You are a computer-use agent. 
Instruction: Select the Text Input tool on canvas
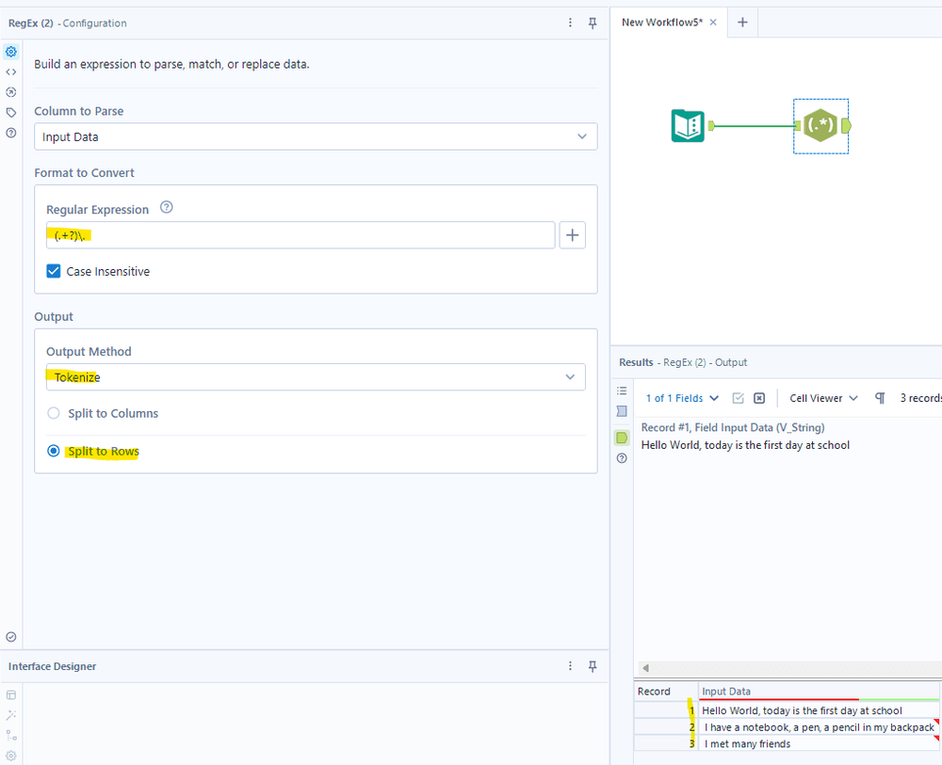688,125
